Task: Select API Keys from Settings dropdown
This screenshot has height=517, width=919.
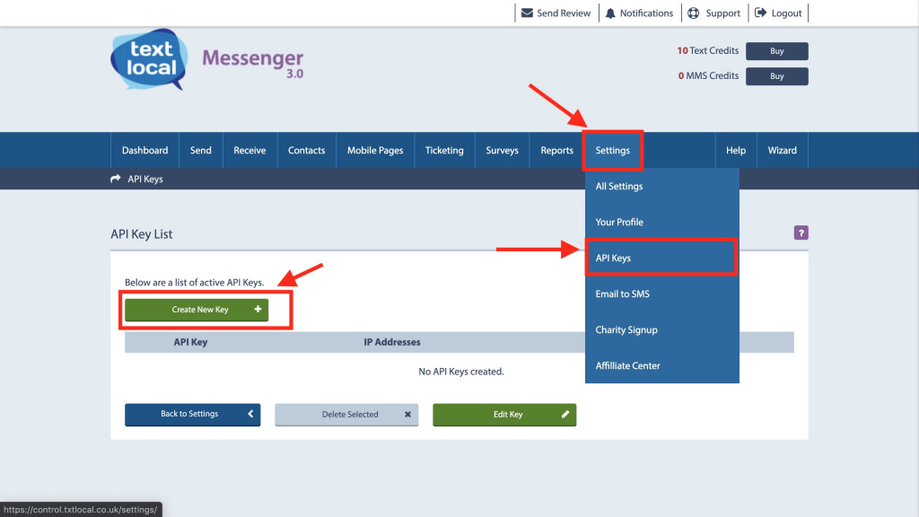Action: tap(661, 258)
